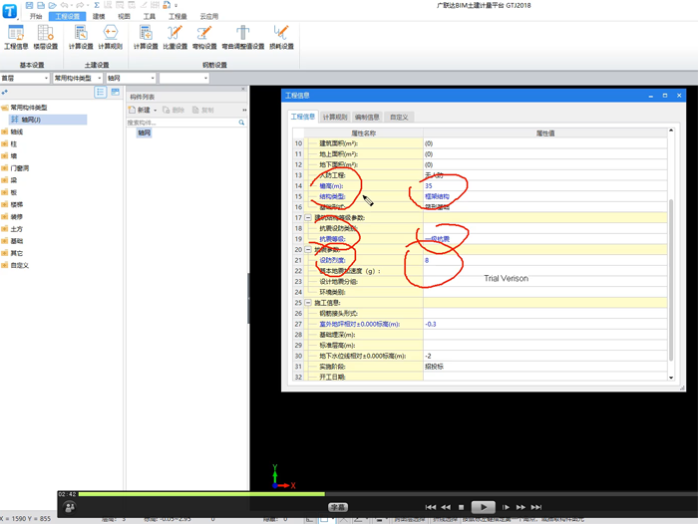Click the scroll-up arrow of property table
Viewport: 698px width, 524px height.
671,131
